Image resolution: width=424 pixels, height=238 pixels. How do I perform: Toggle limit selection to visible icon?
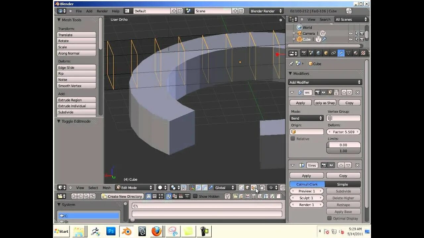262,187
